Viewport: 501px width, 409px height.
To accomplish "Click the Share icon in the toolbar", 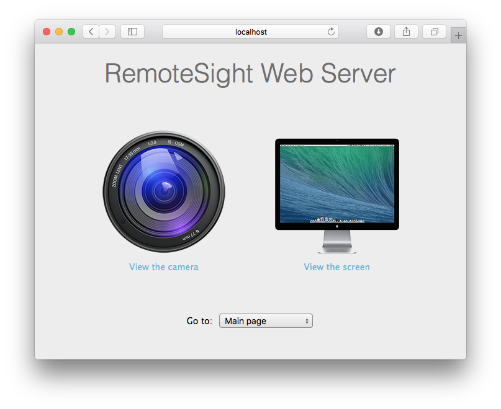I will [406, 32].
